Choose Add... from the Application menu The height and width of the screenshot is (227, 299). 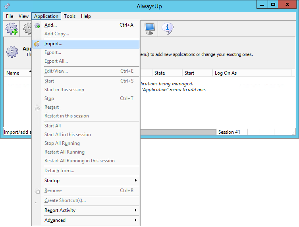pyautogui.click(x=86, y=25)
